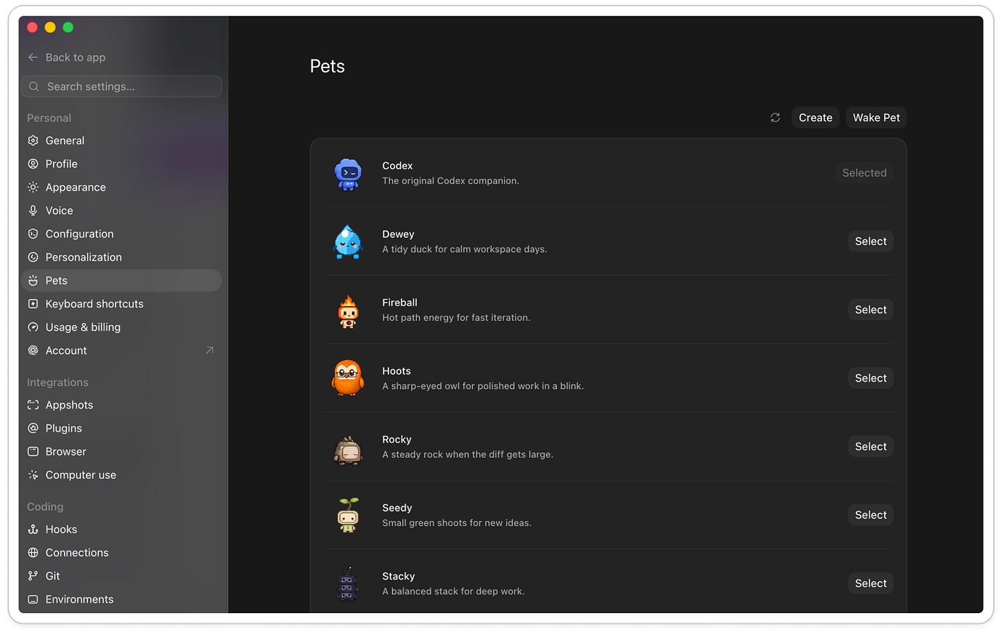This screenshot has width=1001, height=631.
Task: Open Configuration settings
Action: pos(122,234)
